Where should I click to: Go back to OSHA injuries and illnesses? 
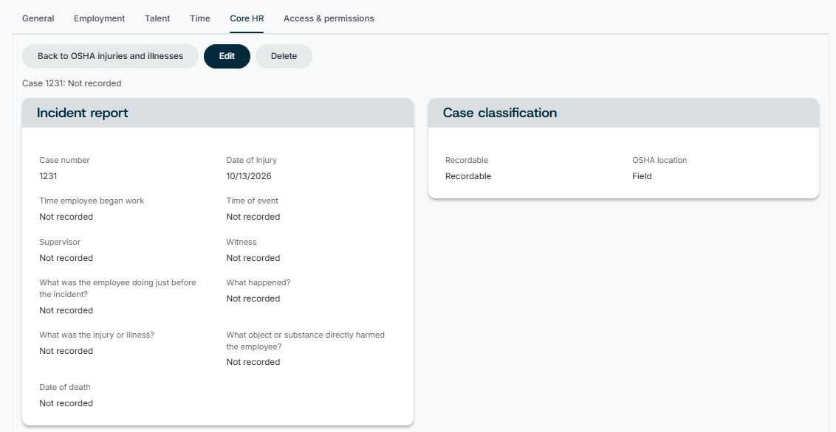[x=110, y=56]
